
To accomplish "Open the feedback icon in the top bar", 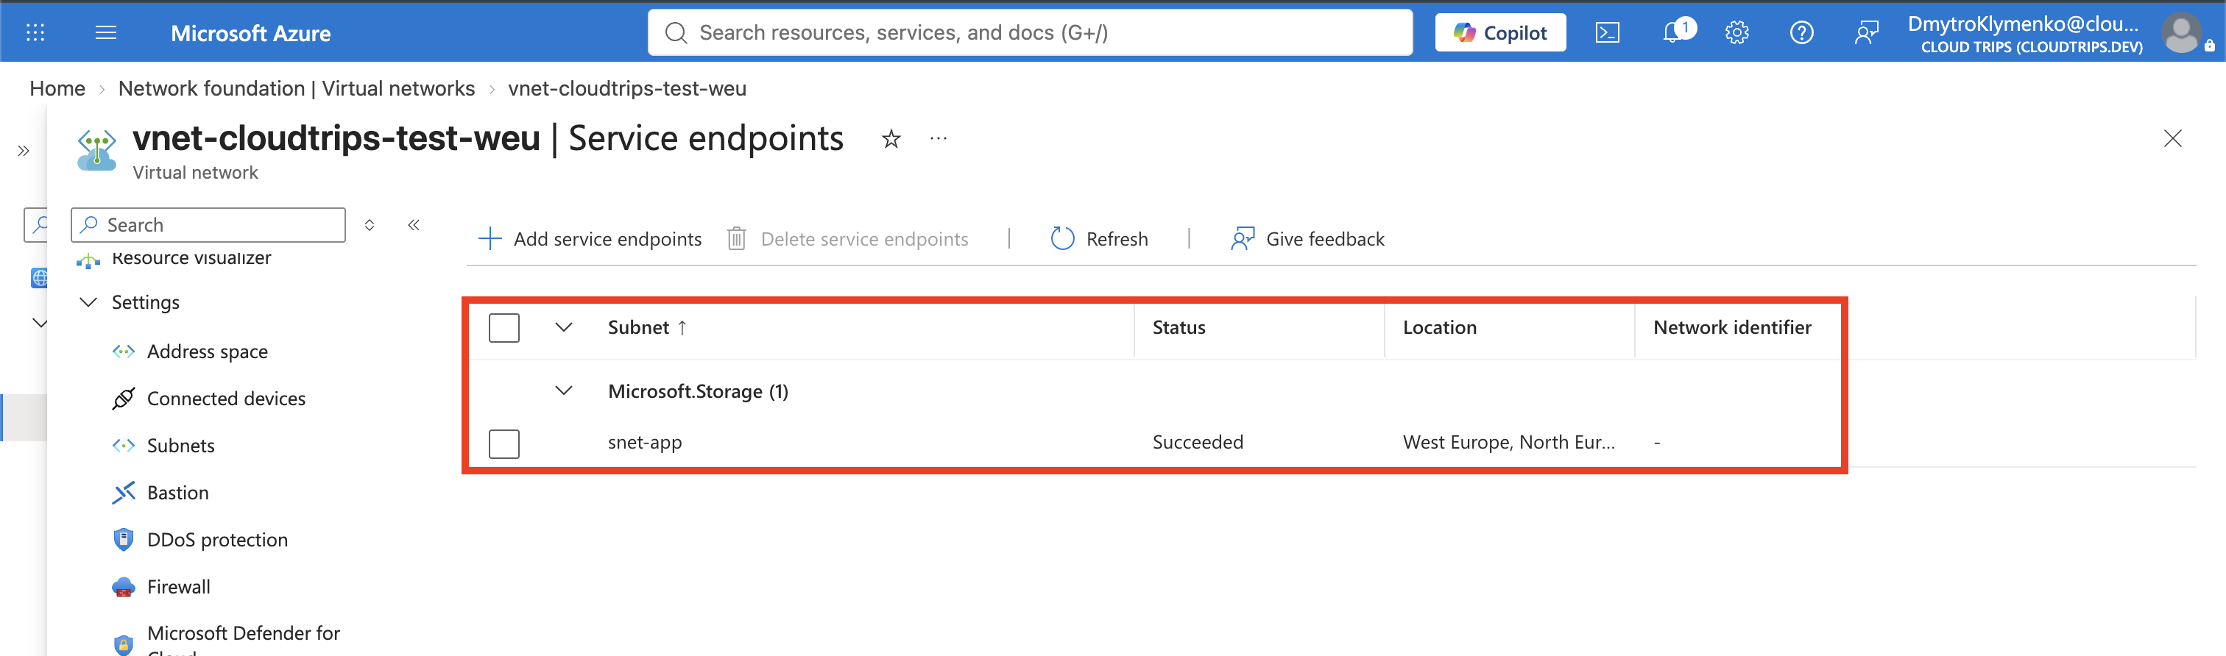I will pyautogui.click(x=1867, y=33).
